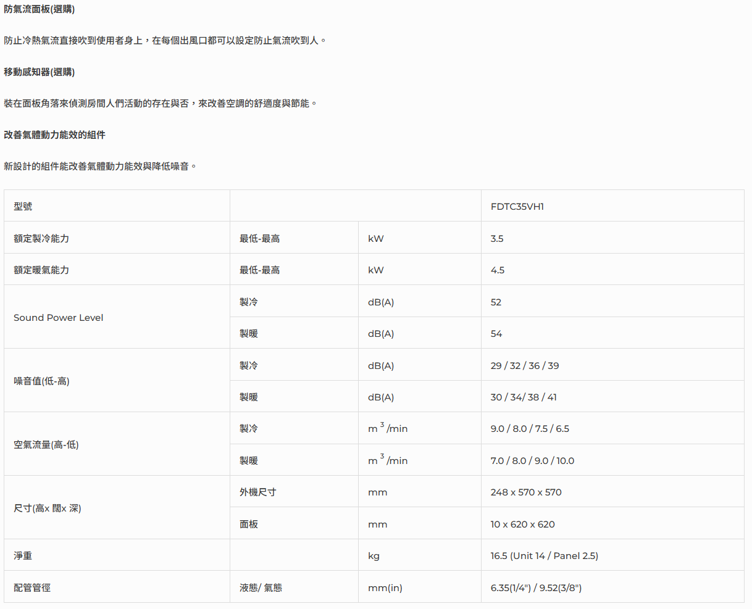Select the 16.5 (Unit 14 / Panel 2.5) weight
Viewport: 752px width, 609px height.
544,556
